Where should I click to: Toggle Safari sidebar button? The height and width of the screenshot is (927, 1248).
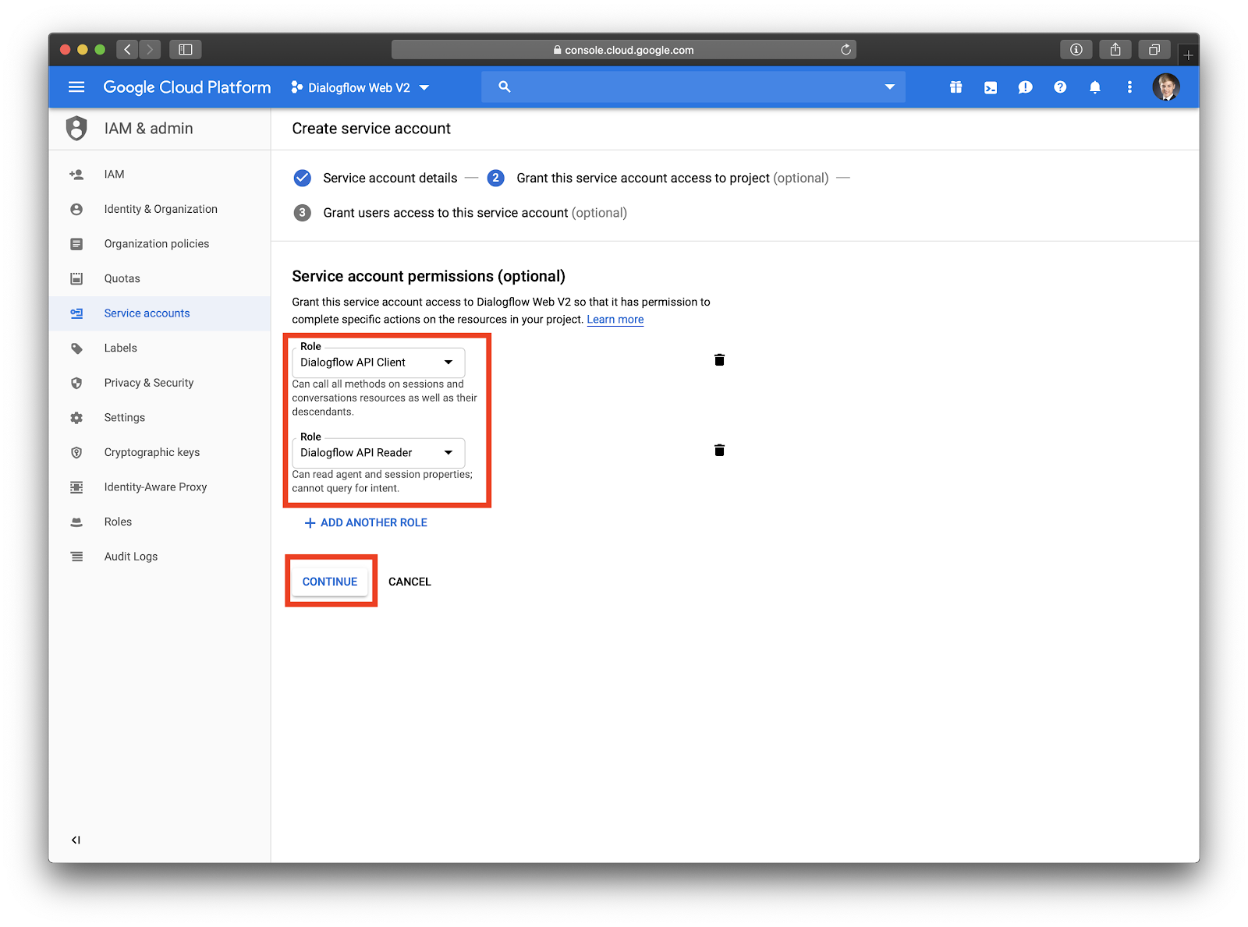pos(186,49)
